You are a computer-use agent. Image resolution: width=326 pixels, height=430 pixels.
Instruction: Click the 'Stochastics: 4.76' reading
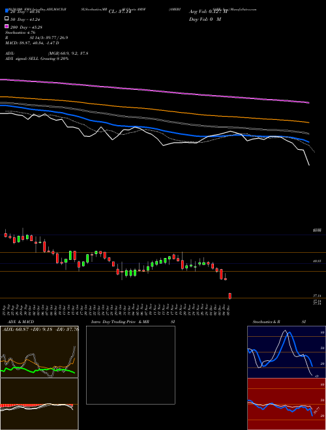point(20,33)
